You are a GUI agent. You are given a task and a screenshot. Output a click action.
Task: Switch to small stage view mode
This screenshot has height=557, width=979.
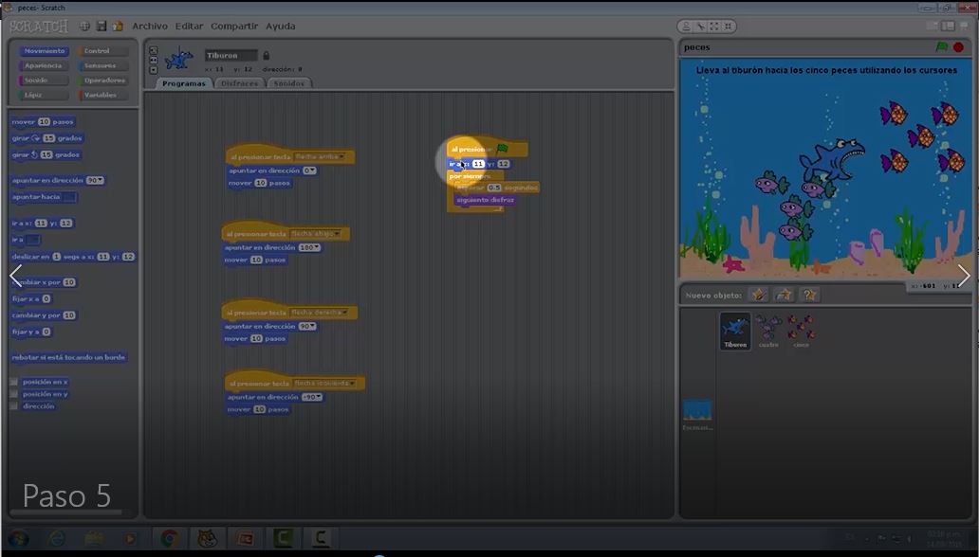pos(933,27)
